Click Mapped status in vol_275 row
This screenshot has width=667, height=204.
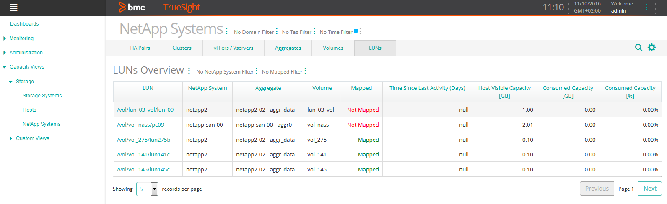[368, 140]
